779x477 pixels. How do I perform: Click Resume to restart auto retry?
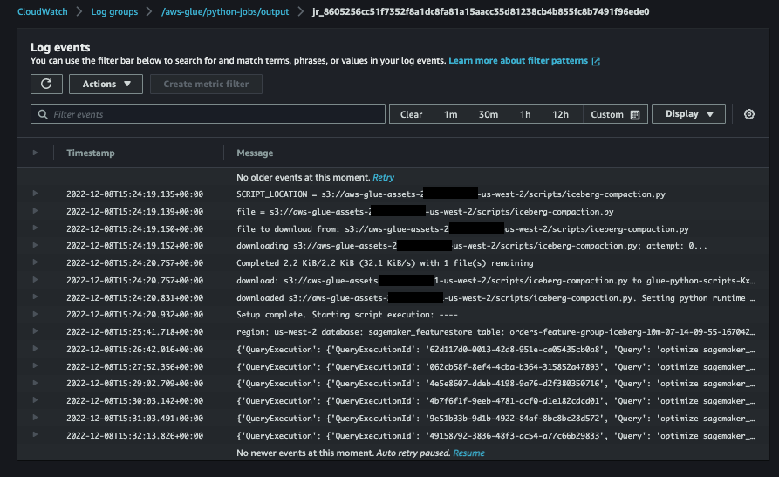468,453
